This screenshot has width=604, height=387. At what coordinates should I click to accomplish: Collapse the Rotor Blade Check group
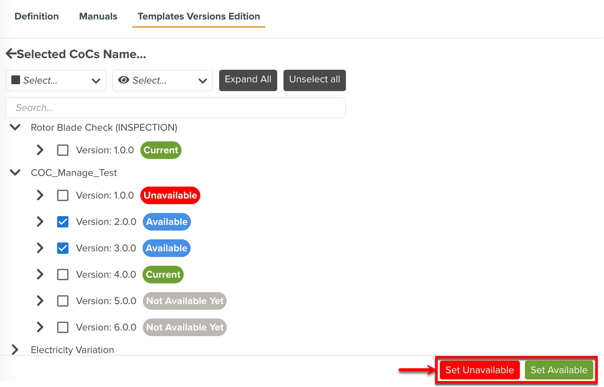coord(15,127)
